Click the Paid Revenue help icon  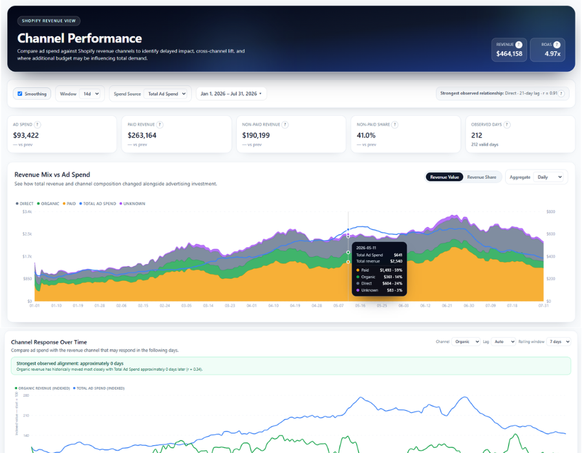160,125
